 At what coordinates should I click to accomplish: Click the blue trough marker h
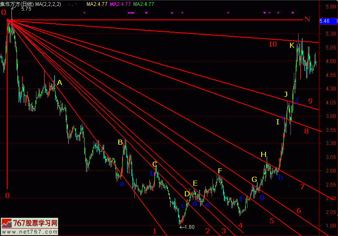point(280,178)
